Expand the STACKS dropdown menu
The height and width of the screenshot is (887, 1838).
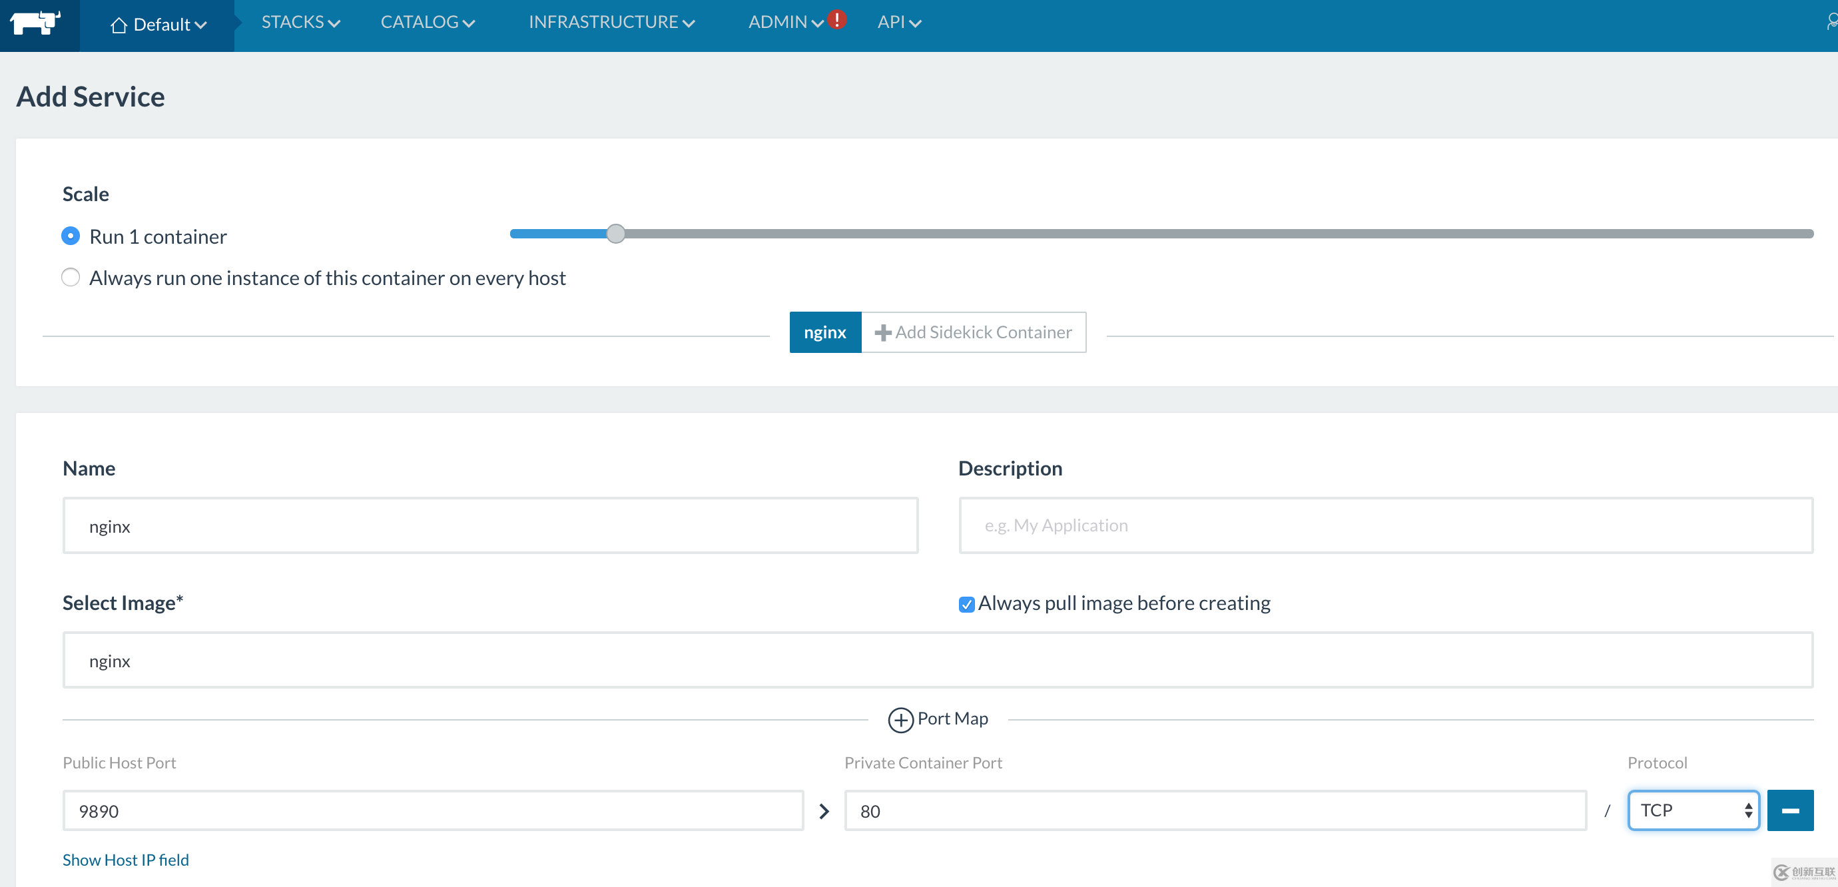tap(298, 21)
